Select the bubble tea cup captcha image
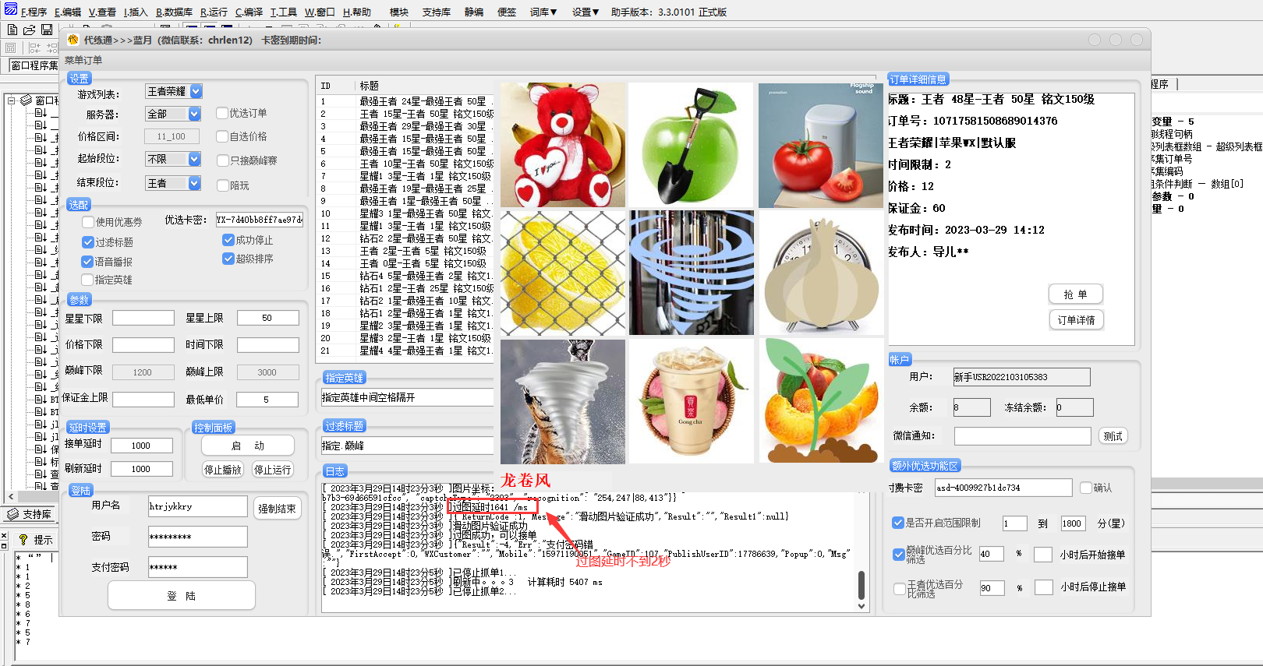 tap(691, 401)
